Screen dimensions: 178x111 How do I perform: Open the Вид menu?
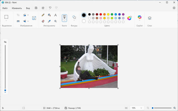point(28,8)
